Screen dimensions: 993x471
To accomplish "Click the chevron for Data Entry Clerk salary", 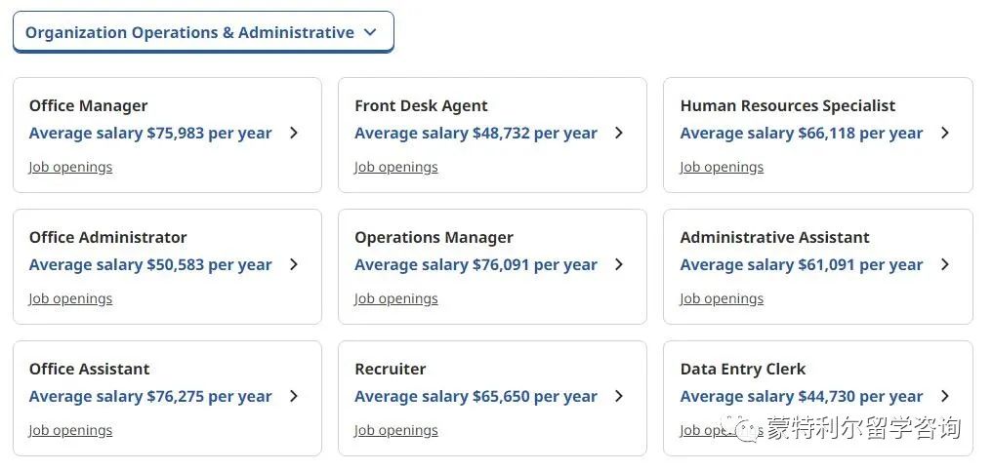I will pos(945,396).
